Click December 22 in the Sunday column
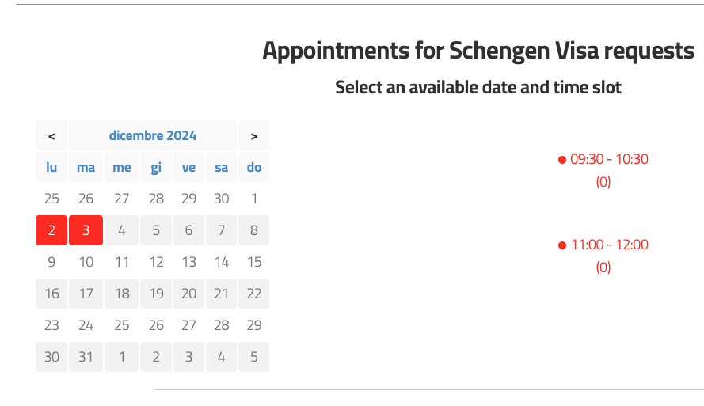 [x=254, y=294]
